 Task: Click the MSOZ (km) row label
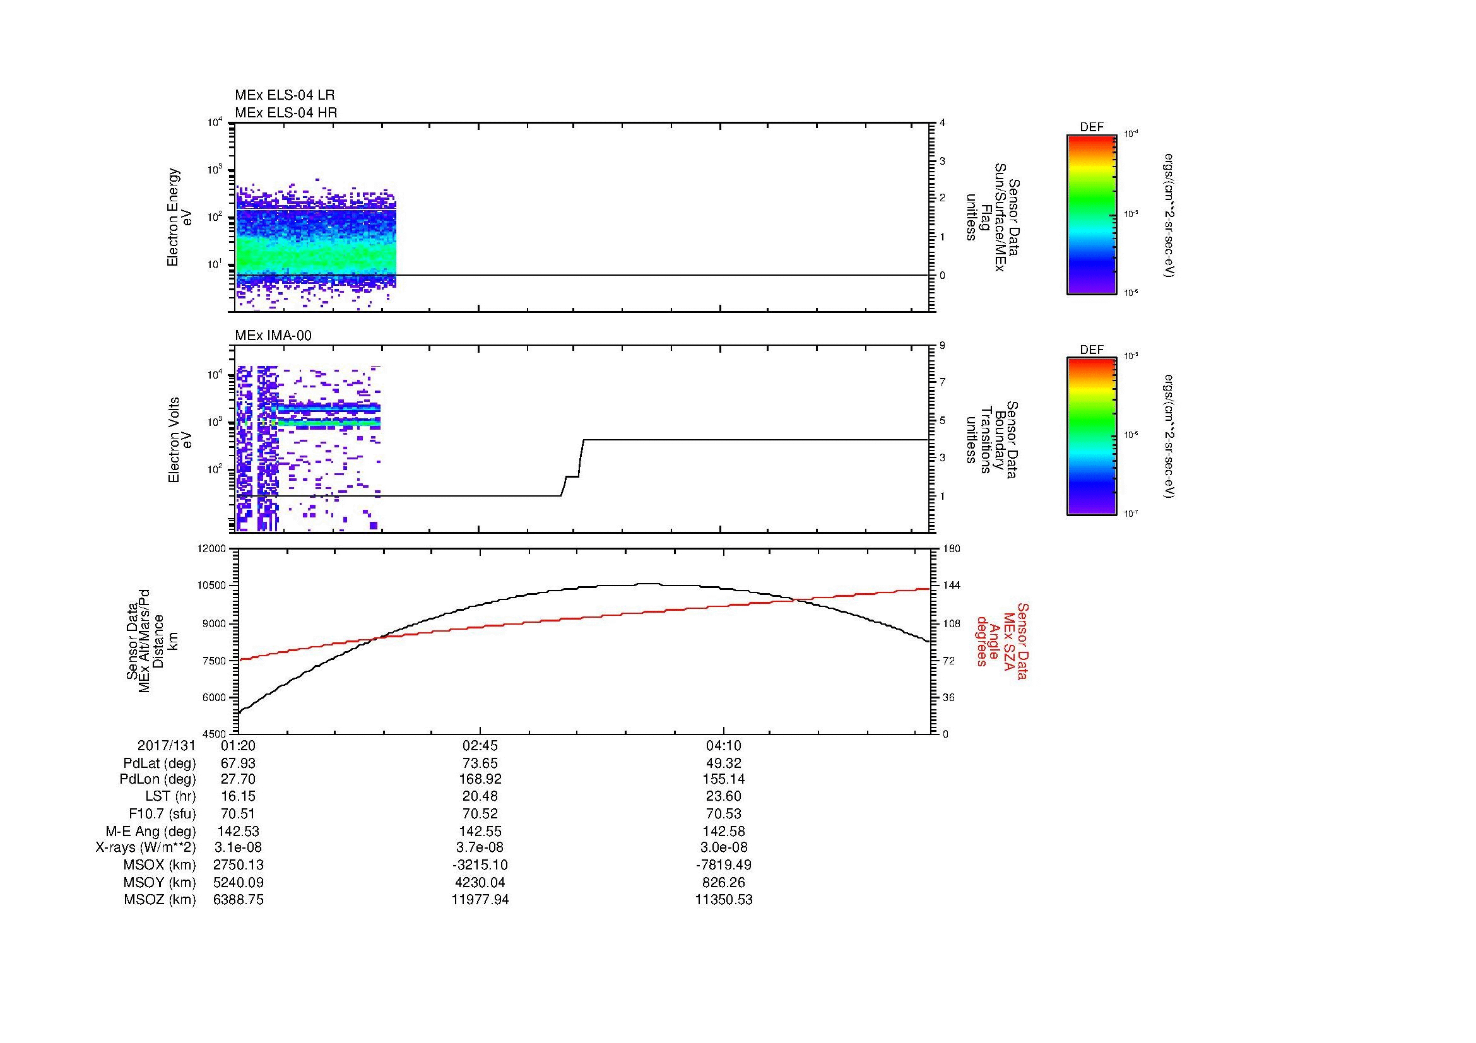click(160, 900)
